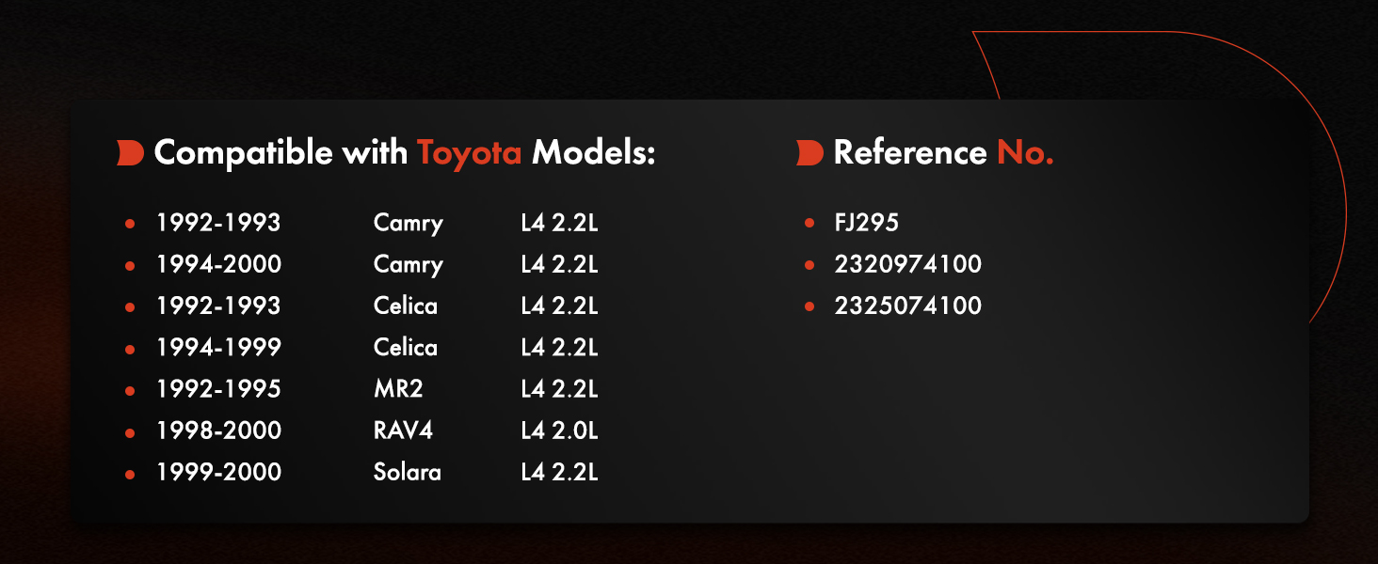
Task: Select reference number 2320974100
Action: pyautogui.click(x=907, y=264)
